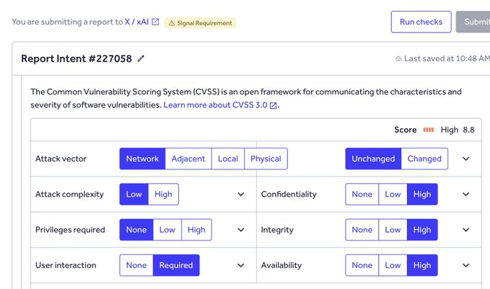Viewport: 490px width, 289px height.
Task: Set Privileges required to High
Action: click(196, 230)
